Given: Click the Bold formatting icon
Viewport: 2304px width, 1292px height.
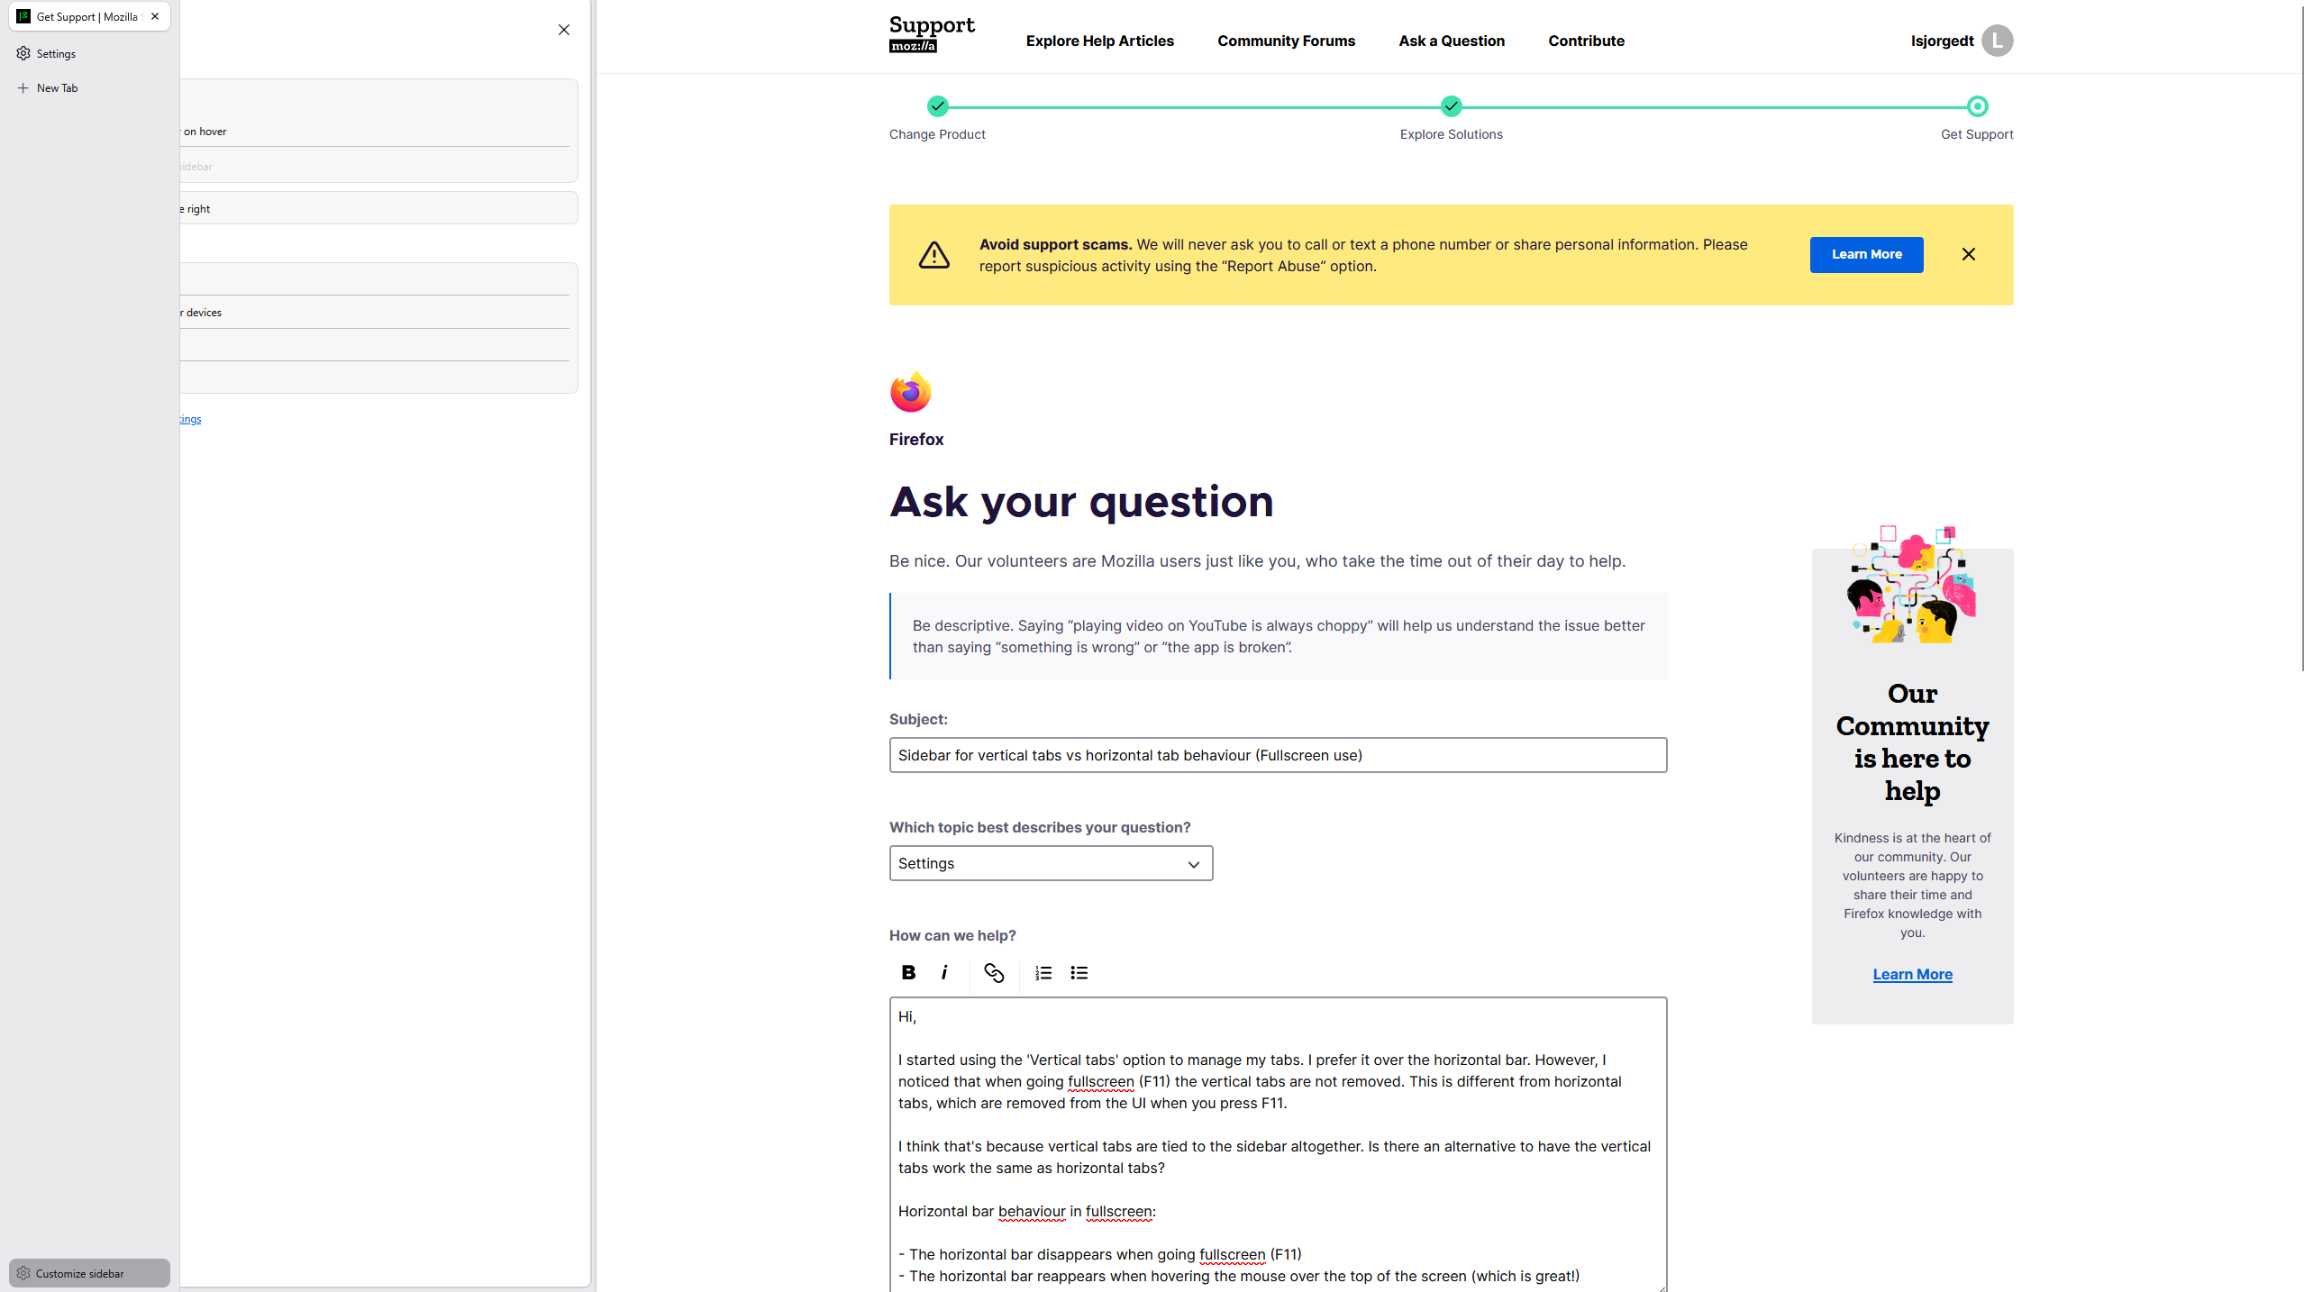Looking at the screenshot, I should coord(908,972).
